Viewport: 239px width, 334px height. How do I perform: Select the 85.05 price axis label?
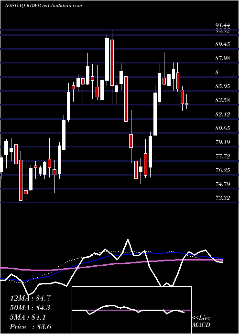point(223,86)
